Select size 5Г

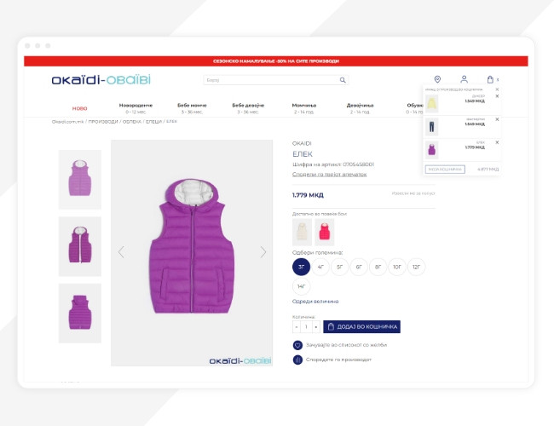(339, 267)
